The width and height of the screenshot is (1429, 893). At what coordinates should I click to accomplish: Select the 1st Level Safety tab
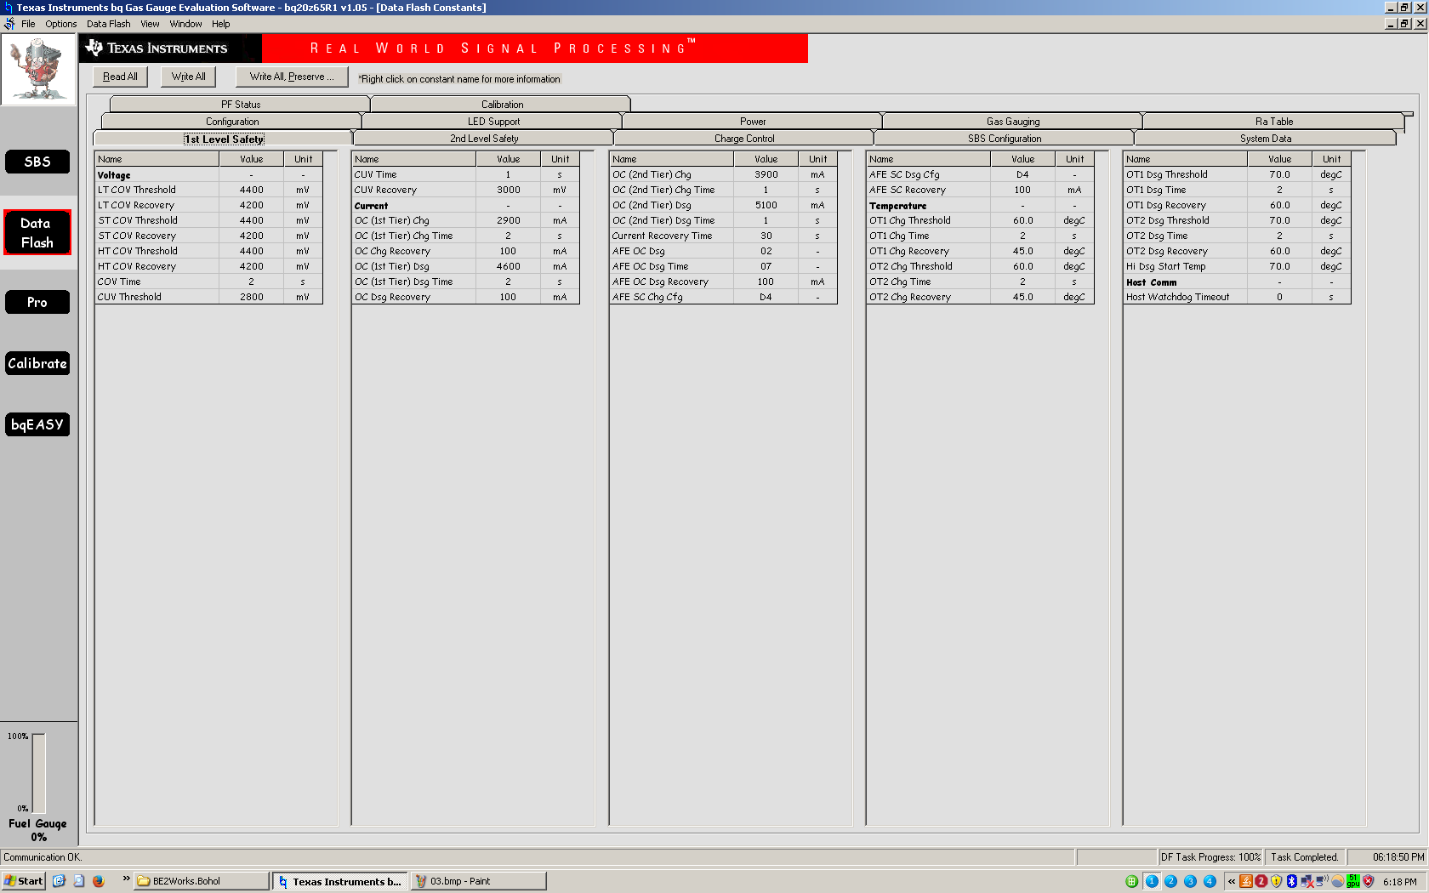coord(225,139)
